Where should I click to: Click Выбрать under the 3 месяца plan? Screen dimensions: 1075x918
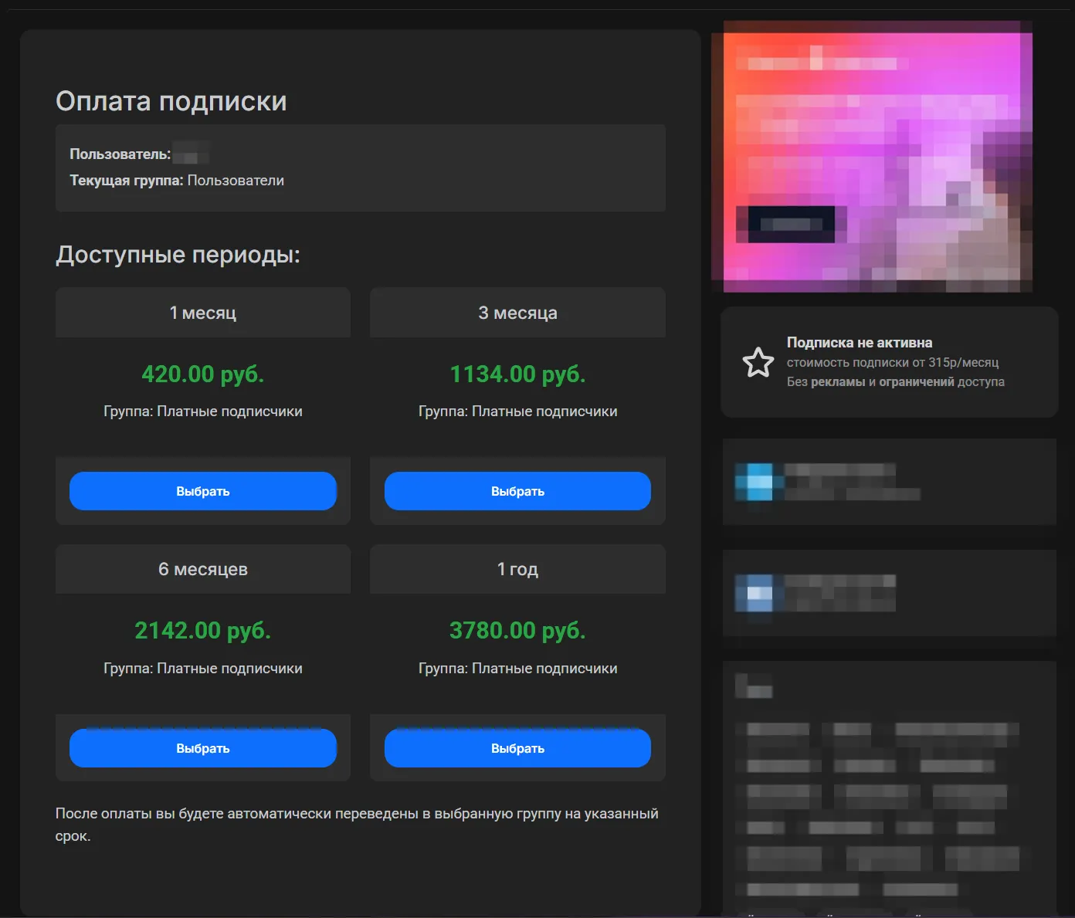[x=517, y=490]
